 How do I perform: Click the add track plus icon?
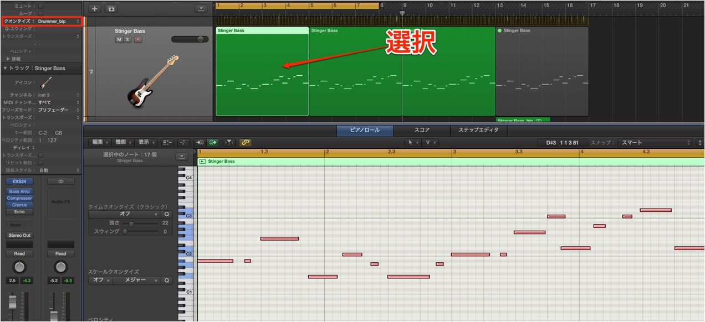point(95,9)
